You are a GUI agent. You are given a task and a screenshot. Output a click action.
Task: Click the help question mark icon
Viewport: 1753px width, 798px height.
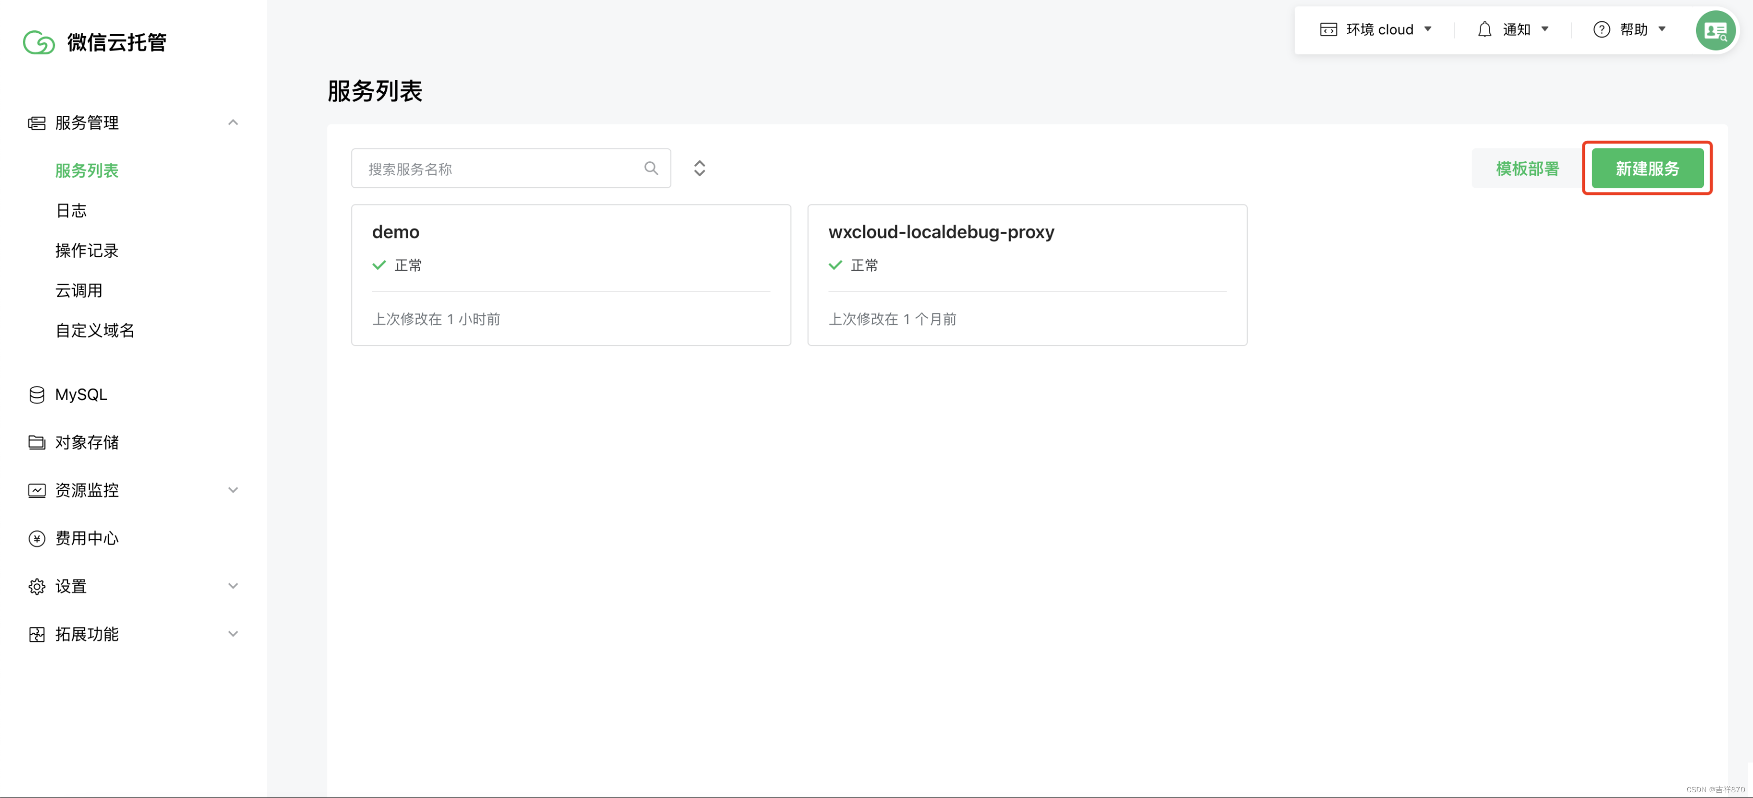coord(1602,29)
